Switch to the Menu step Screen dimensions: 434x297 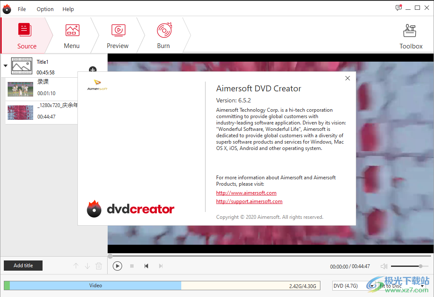click(x=72, y=35)
